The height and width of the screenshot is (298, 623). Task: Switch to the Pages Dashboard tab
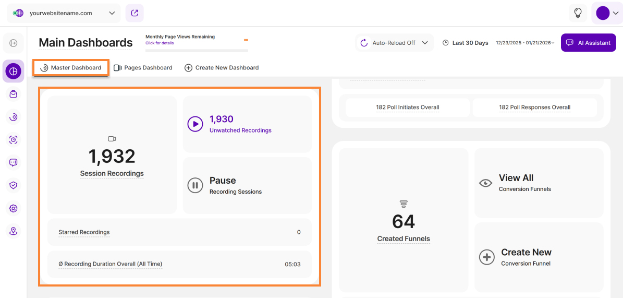[143, 68]
